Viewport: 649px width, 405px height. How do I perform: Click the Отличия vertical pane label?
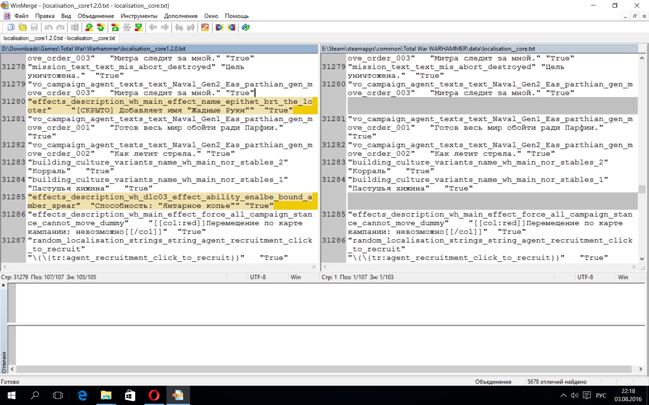tap(4, 362)
